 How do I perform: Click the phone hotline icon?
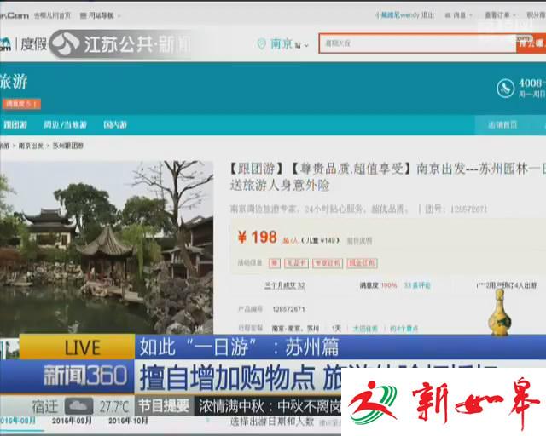[507, 88]
